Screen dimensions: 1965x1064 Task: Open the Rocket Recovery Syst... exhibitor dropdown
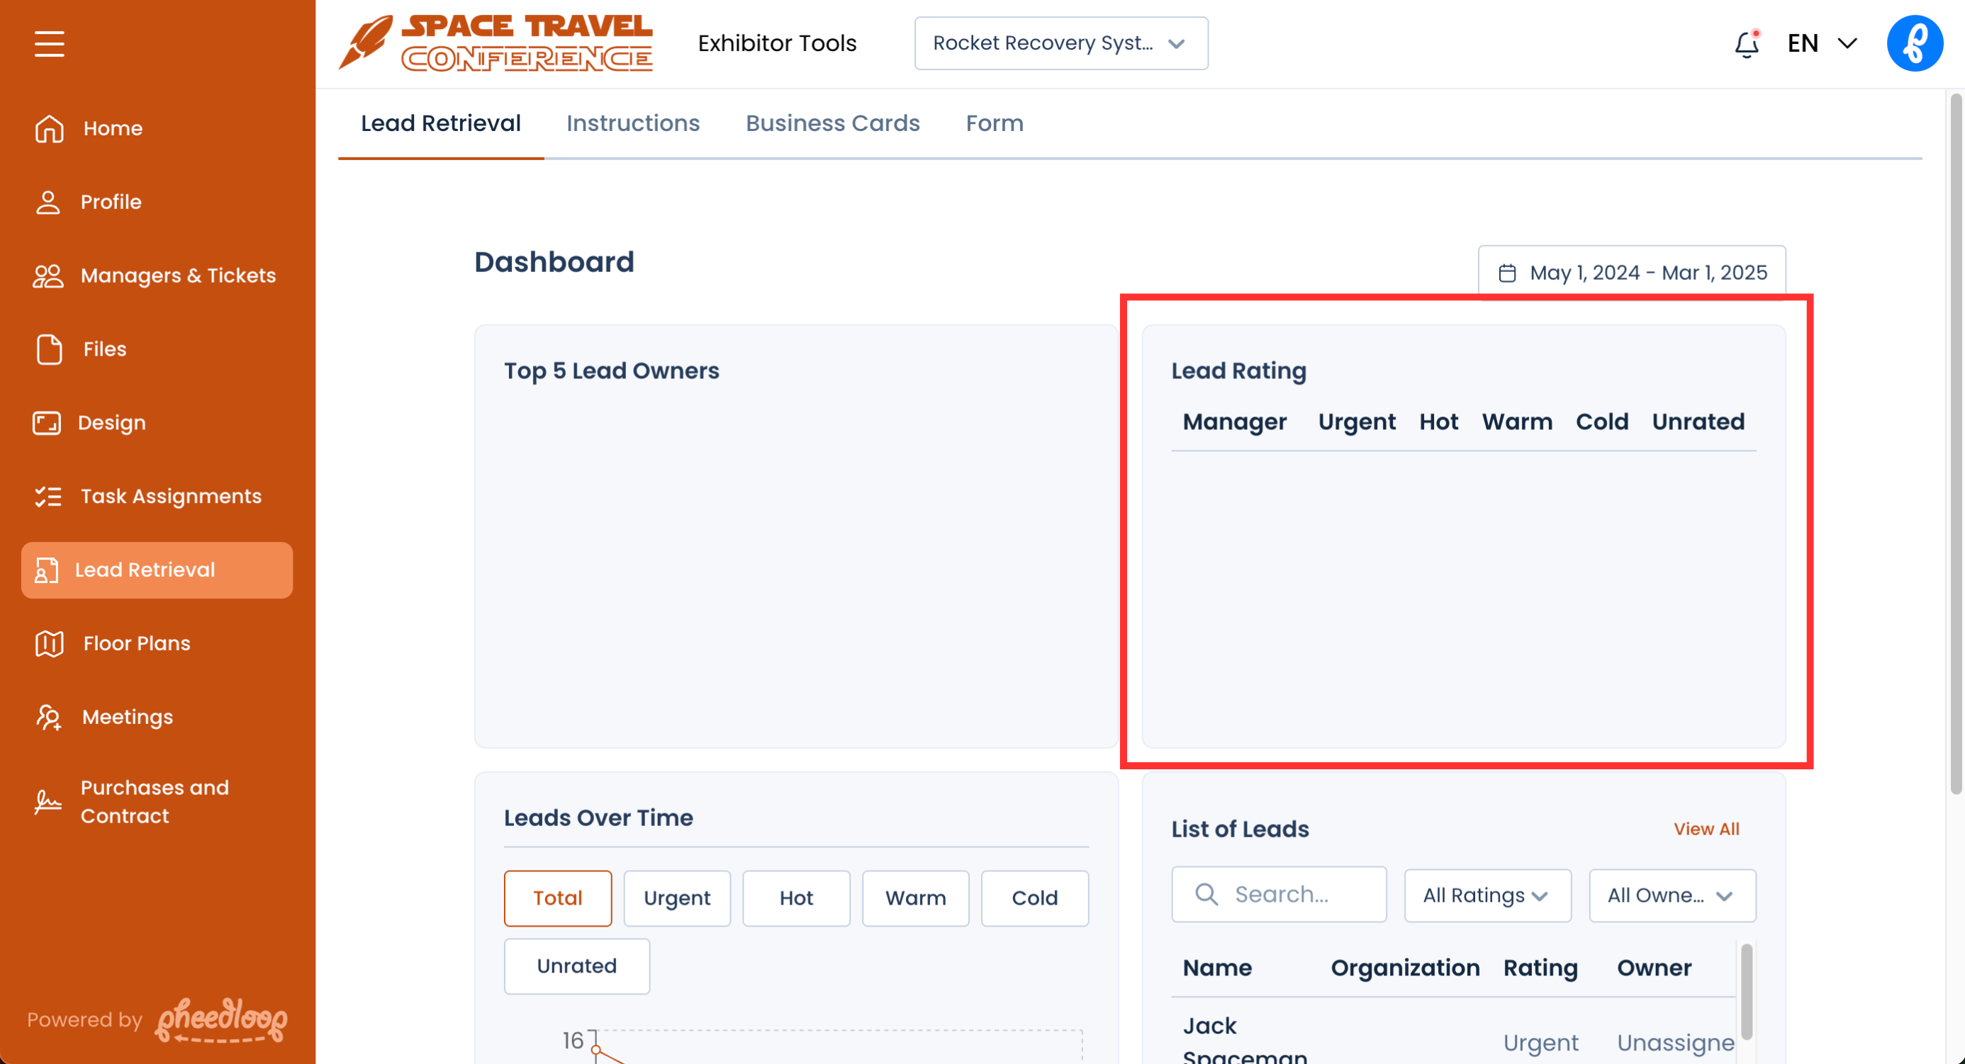[1061, 43]
